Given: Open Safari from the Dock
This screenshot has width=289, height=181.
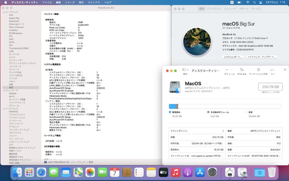Looking at the screenshot, I should pos(41,172).
